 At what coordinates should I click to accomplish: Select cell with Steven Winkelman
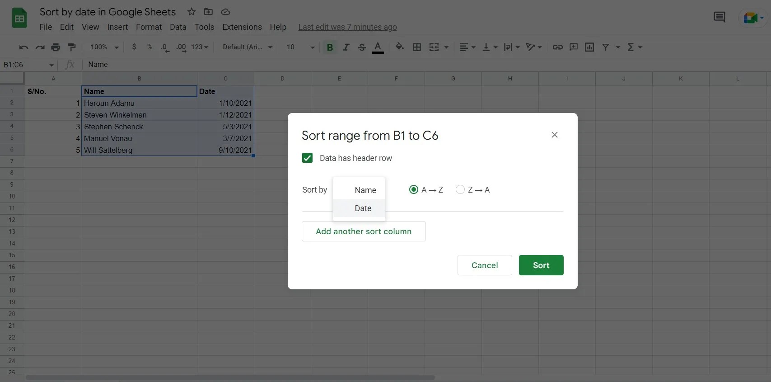pyautogui.click(x=139, y=115)
